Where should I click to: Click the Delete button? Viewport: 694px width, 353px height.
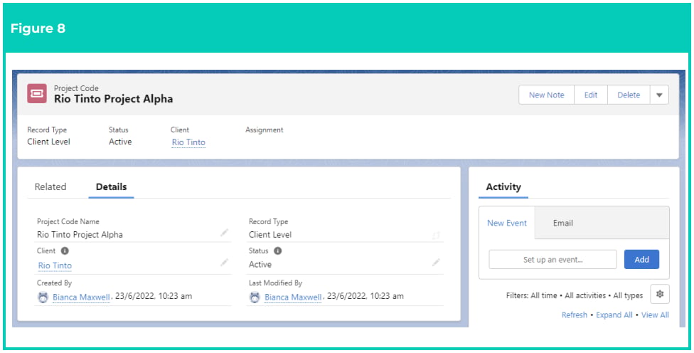click(x=629, y=95)
